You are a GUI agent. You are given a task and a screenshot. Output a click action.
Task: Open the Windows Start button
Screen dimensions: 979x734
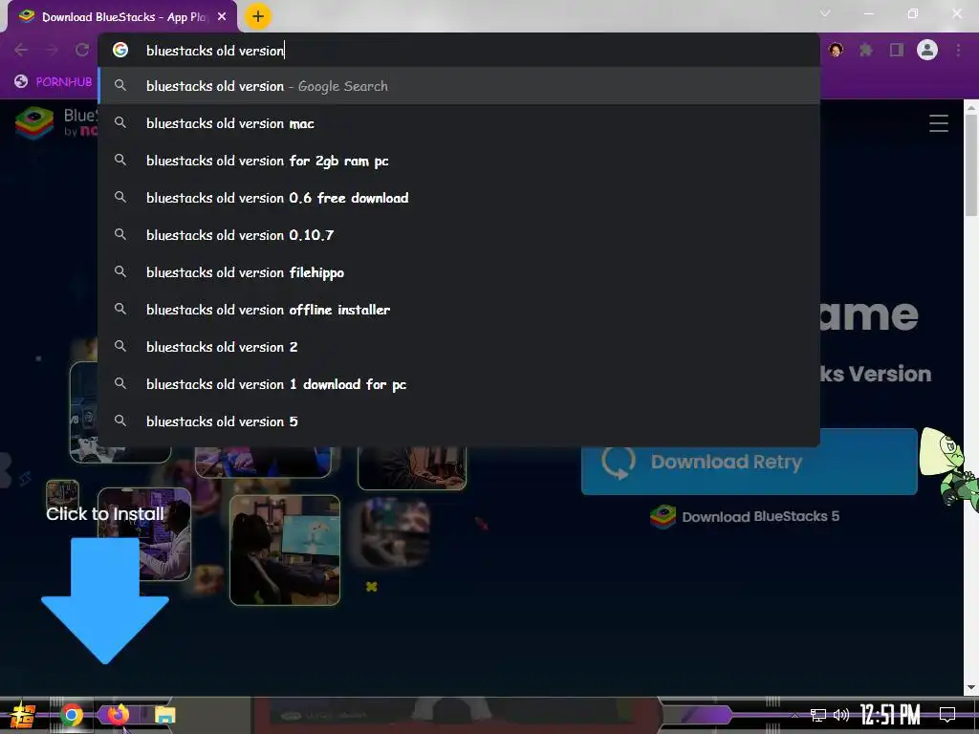coord(23,715)
